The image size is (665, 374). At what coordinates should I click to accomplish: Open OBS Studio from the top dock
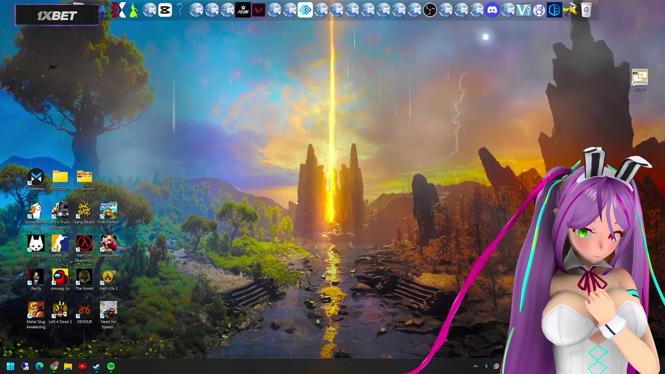(430, 9)
